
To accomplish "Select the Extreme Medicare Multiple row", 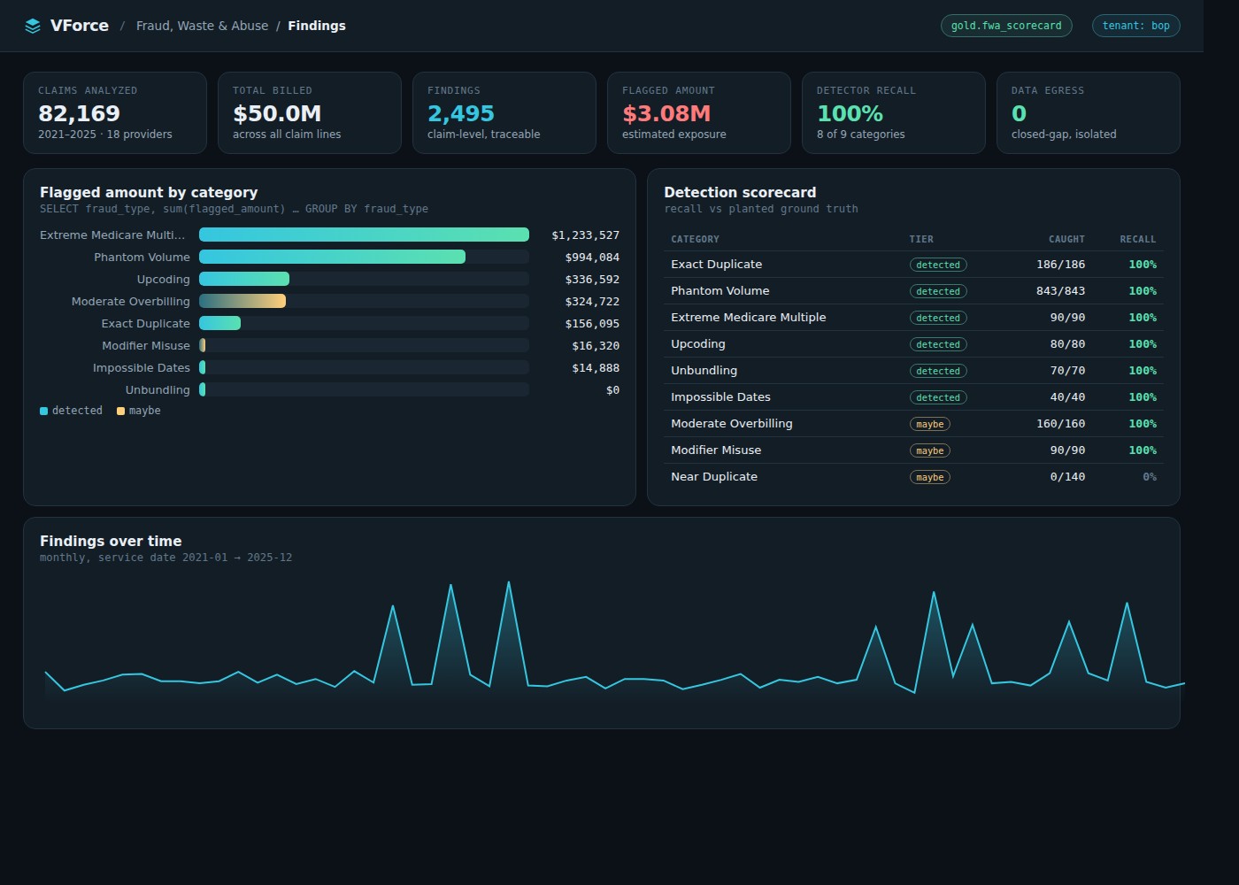I will coord(913,318).
